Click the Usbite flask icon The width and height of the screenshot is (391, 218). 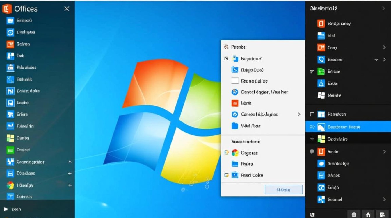[321, 83]
